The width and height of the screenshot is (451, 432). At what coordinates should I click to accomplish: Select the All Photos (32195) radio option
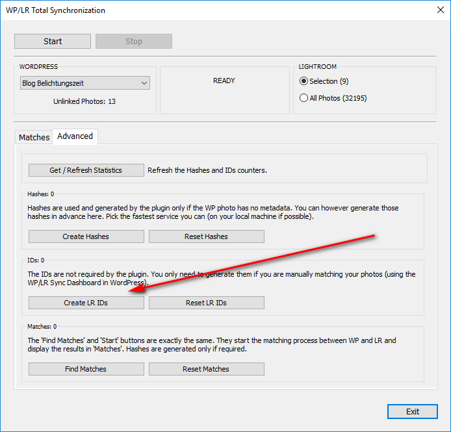[x=333, y=98]
